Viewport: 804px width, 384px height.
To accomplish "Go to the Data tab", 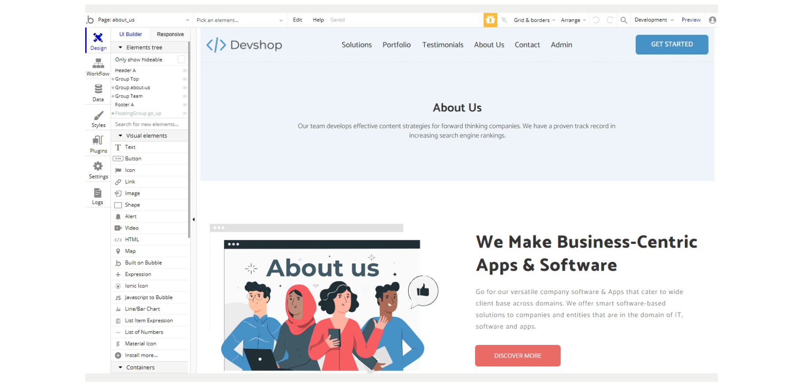I will tap(98, 93).
